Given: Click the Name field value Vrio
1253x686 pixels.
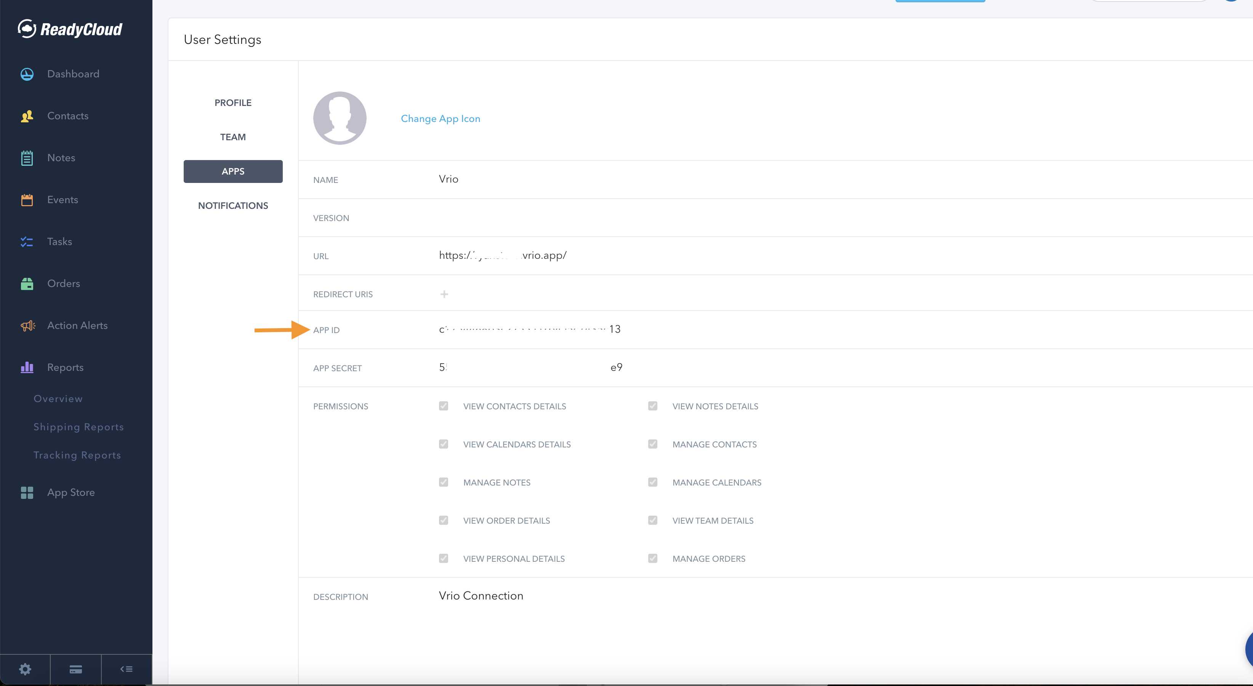Looking at the screenshot, I should click(449, 179).
